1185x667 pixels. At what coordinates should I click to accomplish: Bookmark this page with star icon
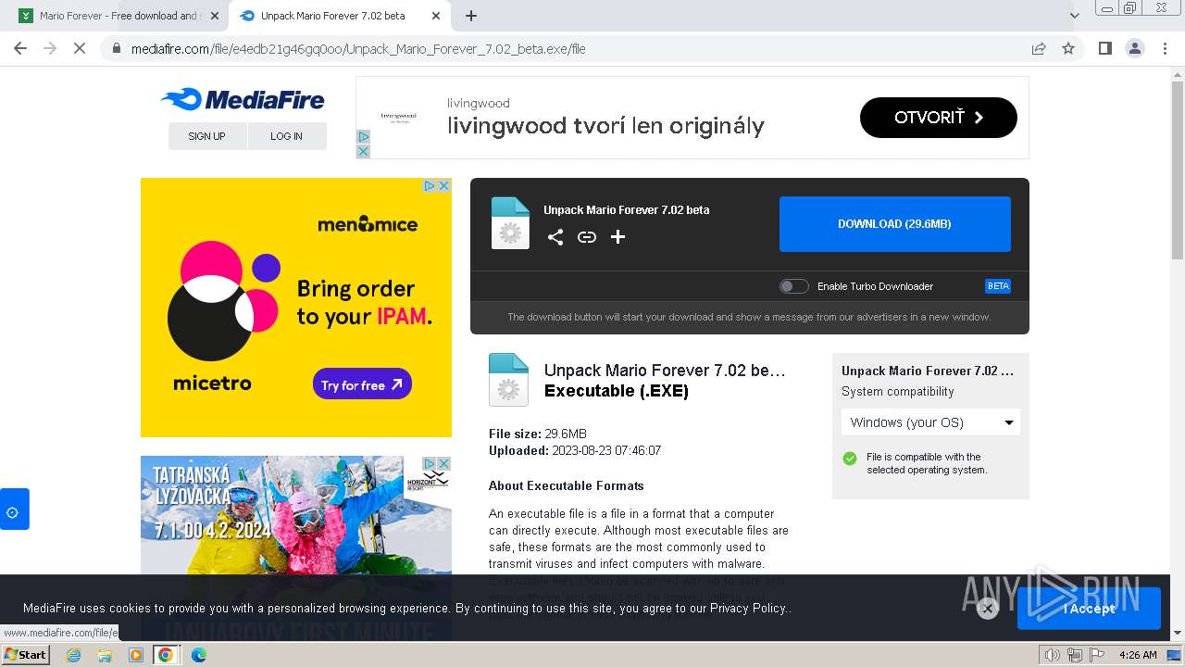(1068, 48)
